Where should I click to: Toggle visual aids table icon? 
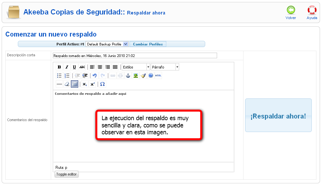75,84
